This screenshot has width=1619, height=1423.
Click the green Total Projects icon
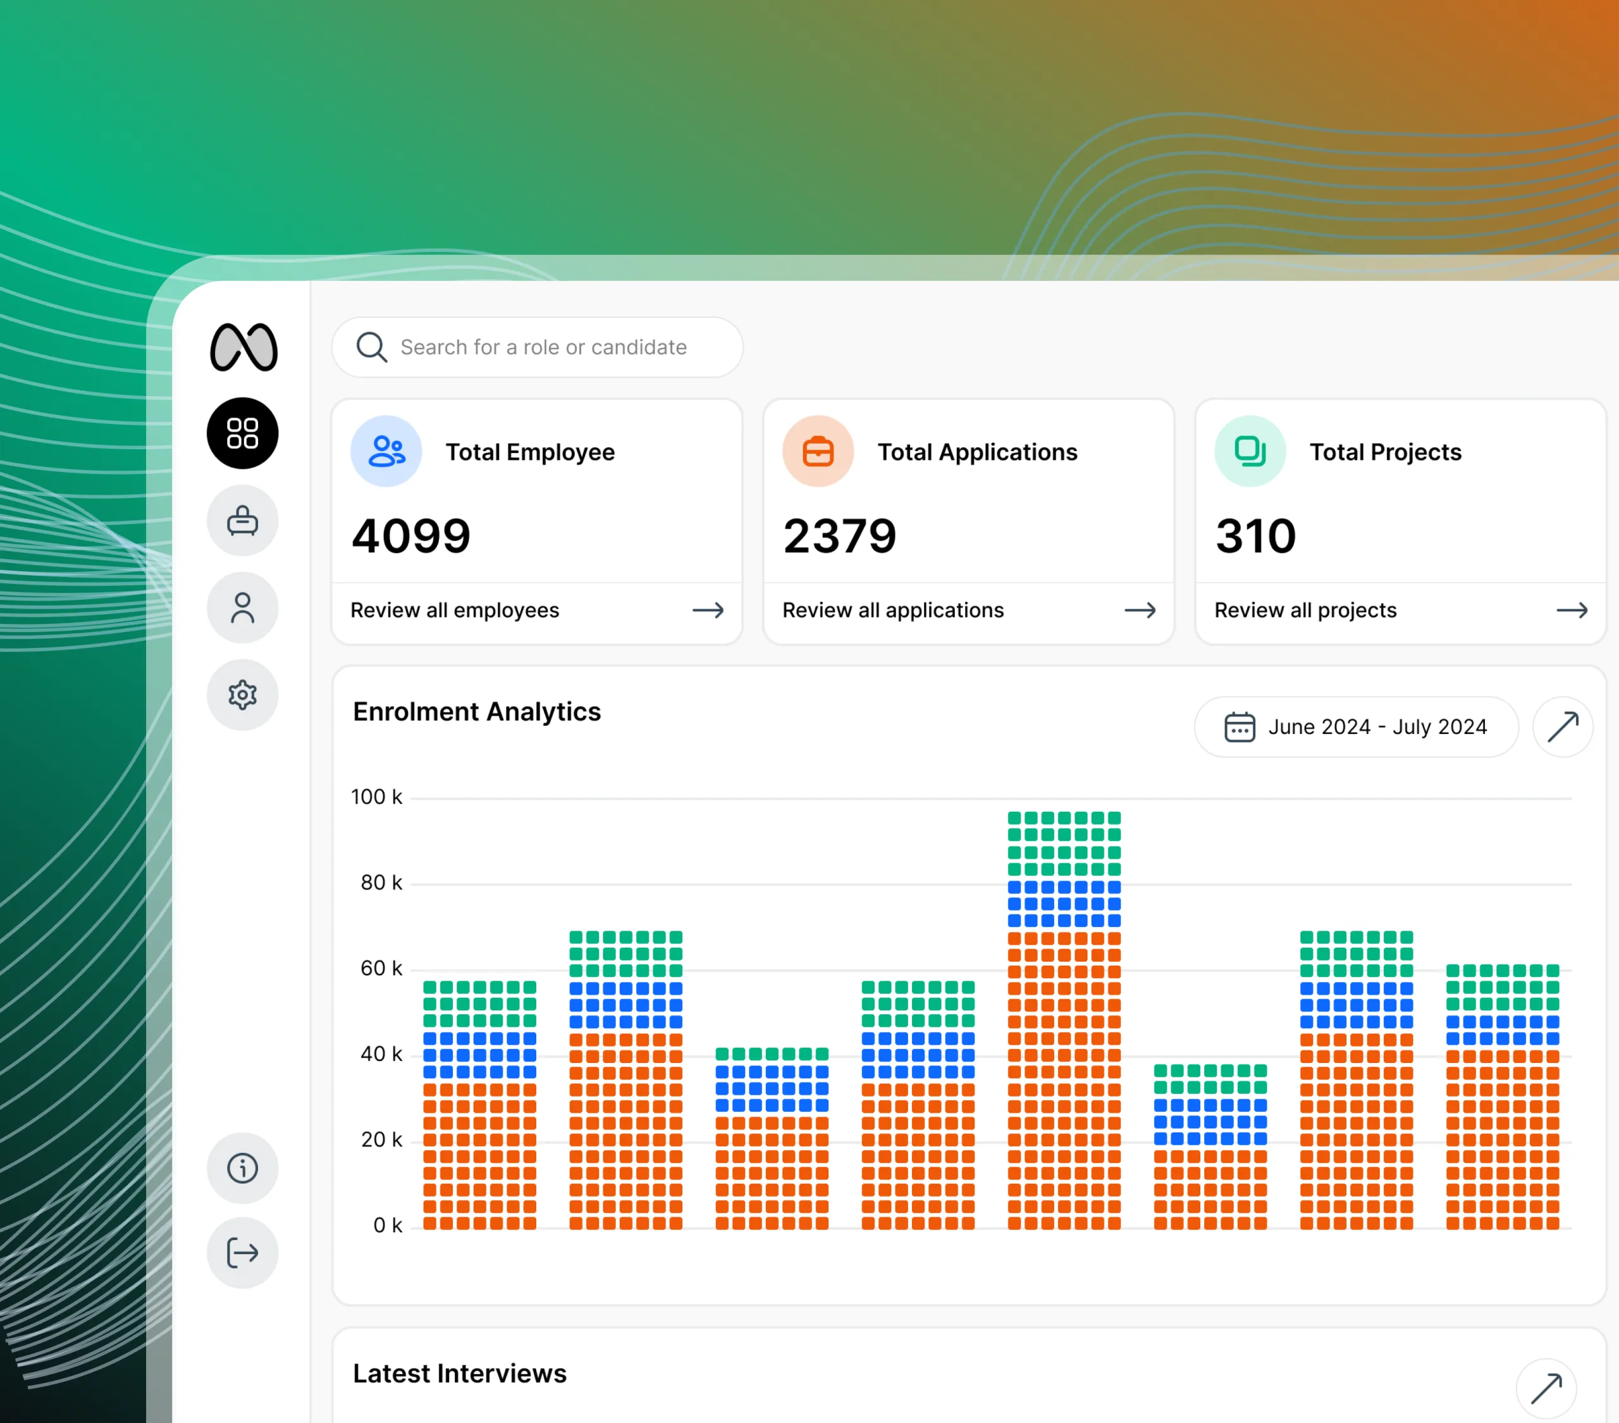1250,451
